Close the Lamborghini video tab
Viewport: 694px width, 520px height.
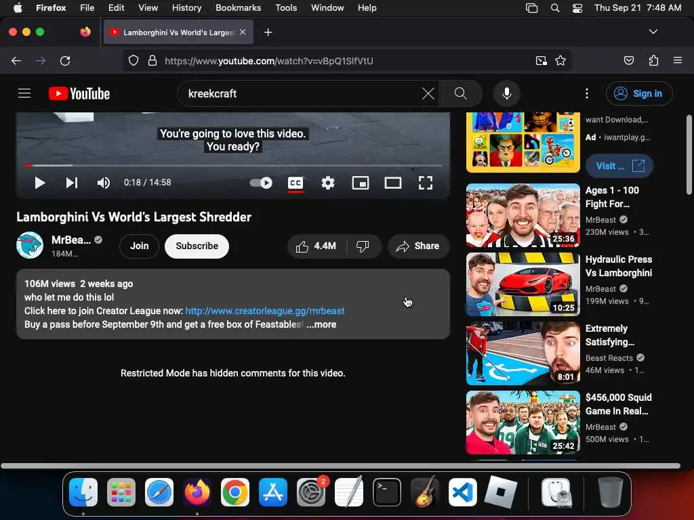click(243, 32)
